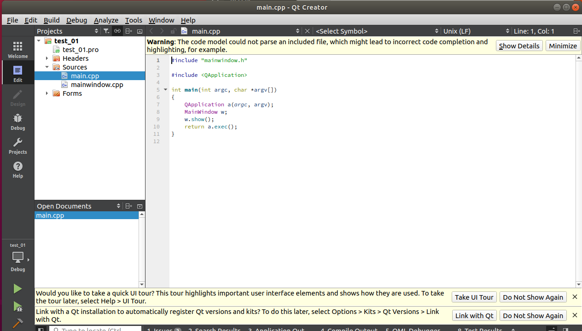Click Do Not Show Again for Qt linking
582x331 pixels.
[x=533, y=315]
